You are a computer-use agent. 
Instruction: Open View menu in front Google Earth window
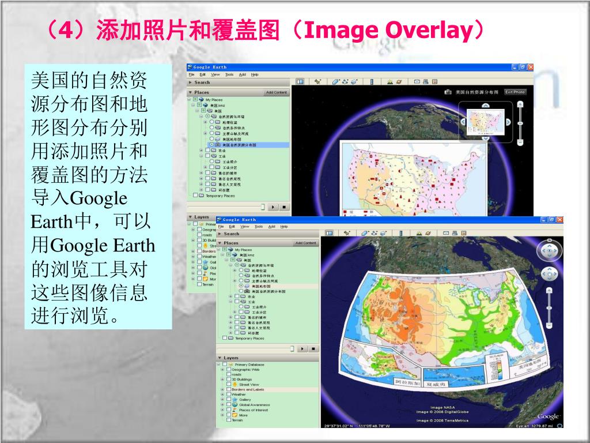pos(245,226)
